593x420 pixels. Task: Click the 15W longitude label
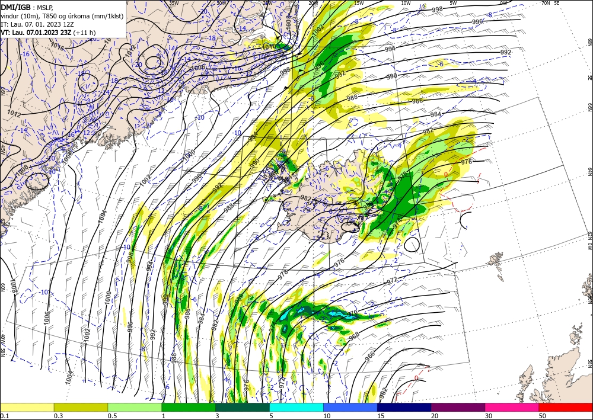pyautogui.click(x=359, y=2)
